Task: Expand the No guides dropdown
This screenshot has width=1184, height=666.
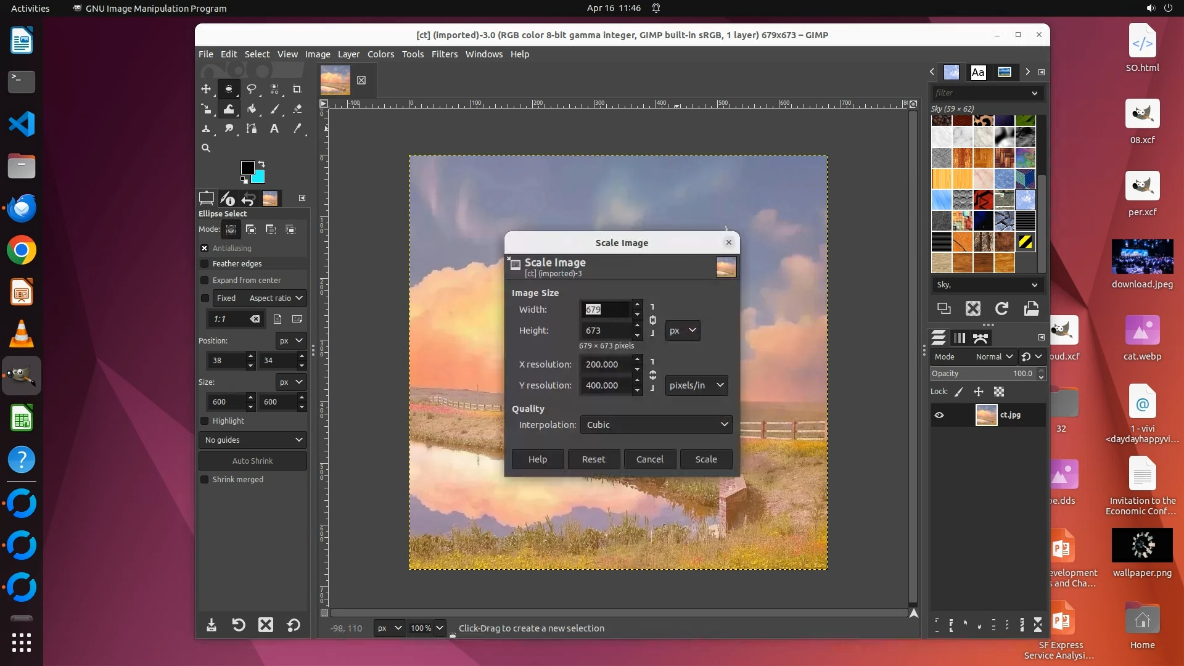Action: (x=253, y=440)
